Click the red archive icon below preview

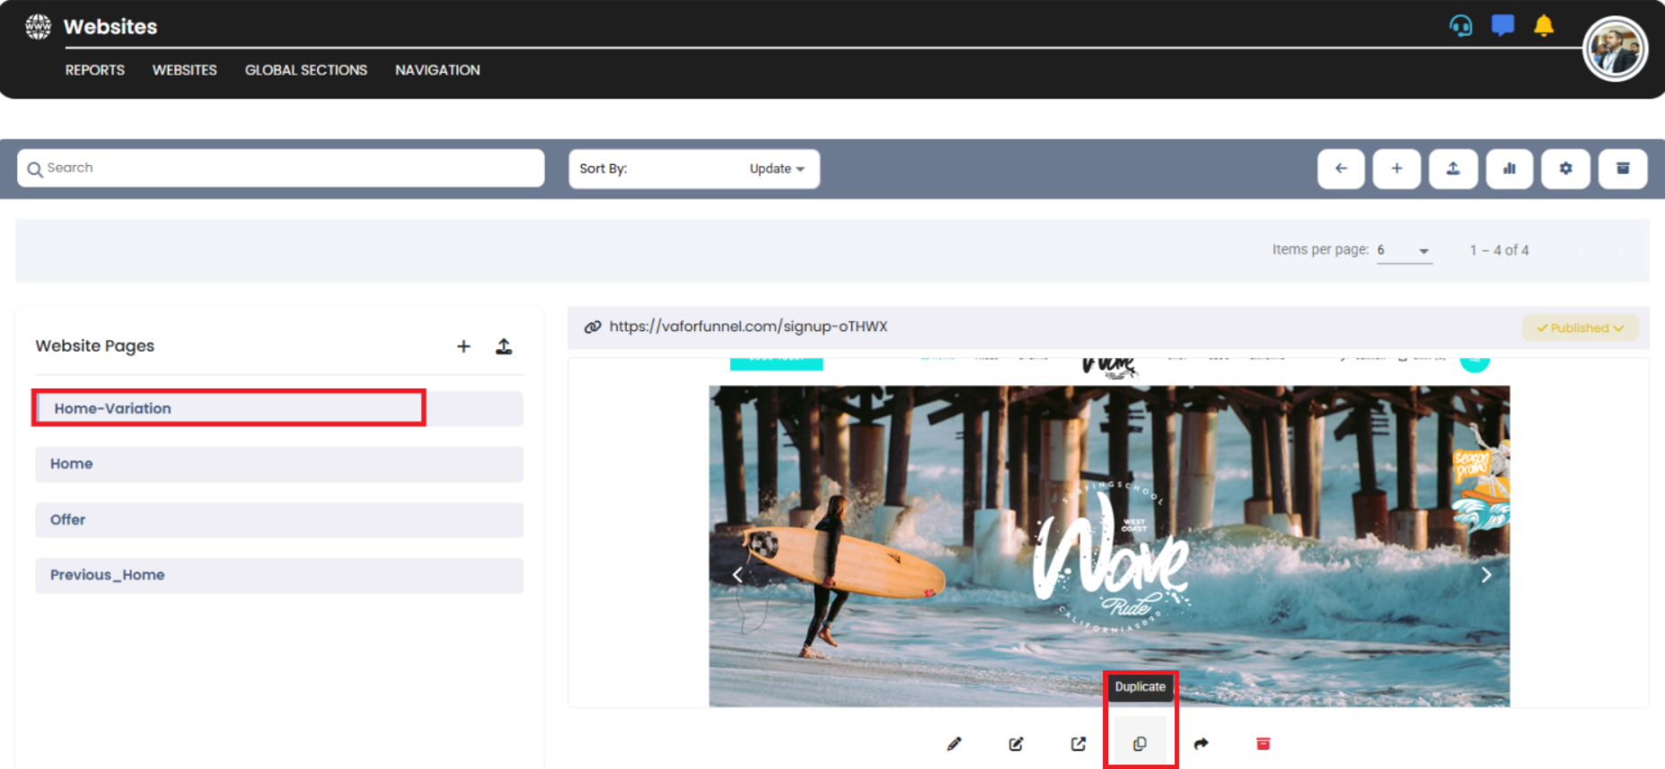click(1263, 744)
